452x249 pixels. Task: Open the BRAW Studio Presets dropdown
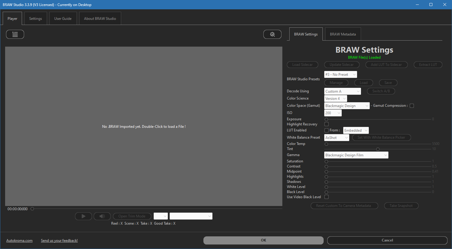click(x=341, y=75)
